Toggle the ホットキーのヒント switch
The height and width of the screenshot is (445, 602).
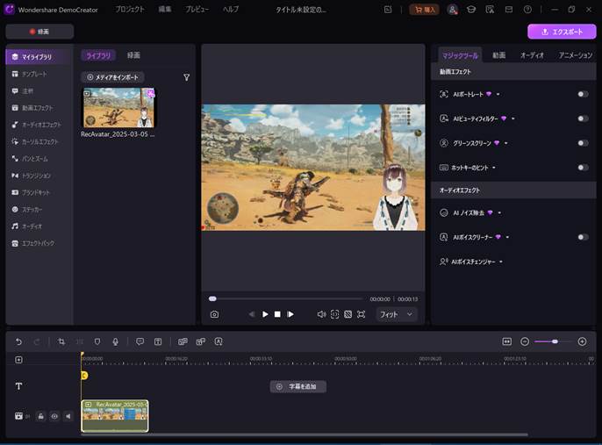click(x=583, y=168)
